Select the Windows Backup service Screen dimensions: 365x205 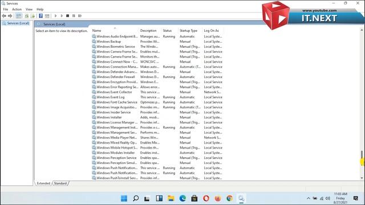[157, 42]
